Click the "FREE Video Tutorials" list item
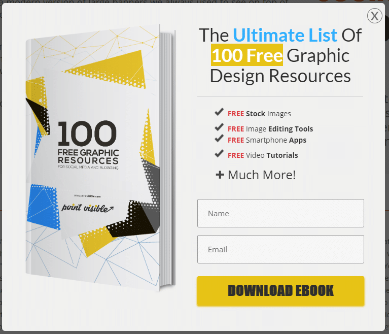Screen dimensions: 389x334 pos(263,155)
